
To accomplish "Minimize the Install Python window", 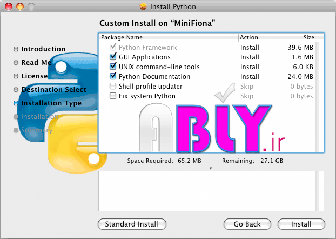I will [20, 6].
